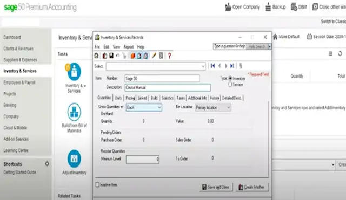Open the Select record dropdown
The width and height of the screenshot is (346, 200).
click(x=203, y=66)
